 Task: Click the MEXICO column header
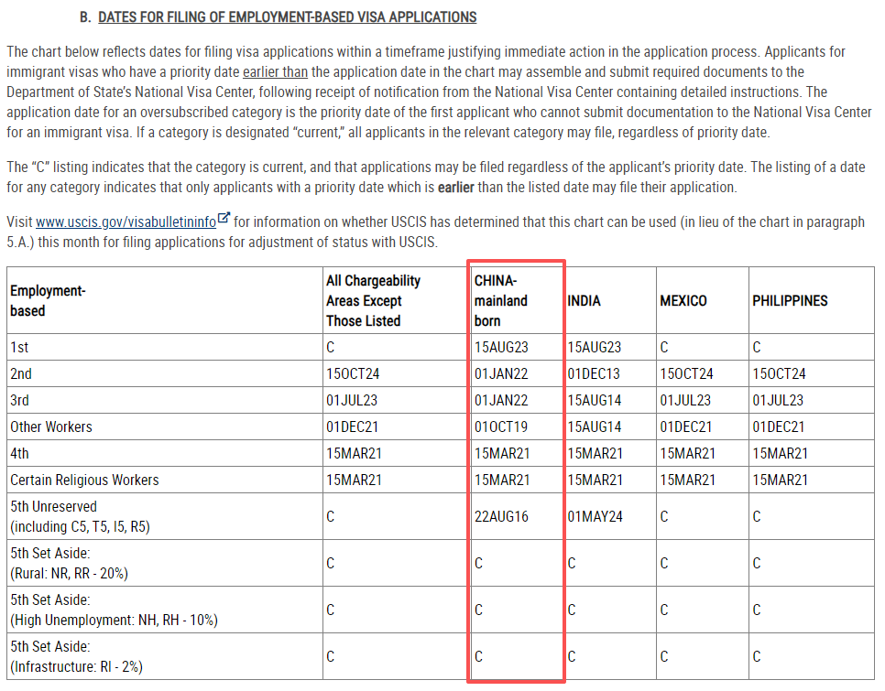(683, 300)
